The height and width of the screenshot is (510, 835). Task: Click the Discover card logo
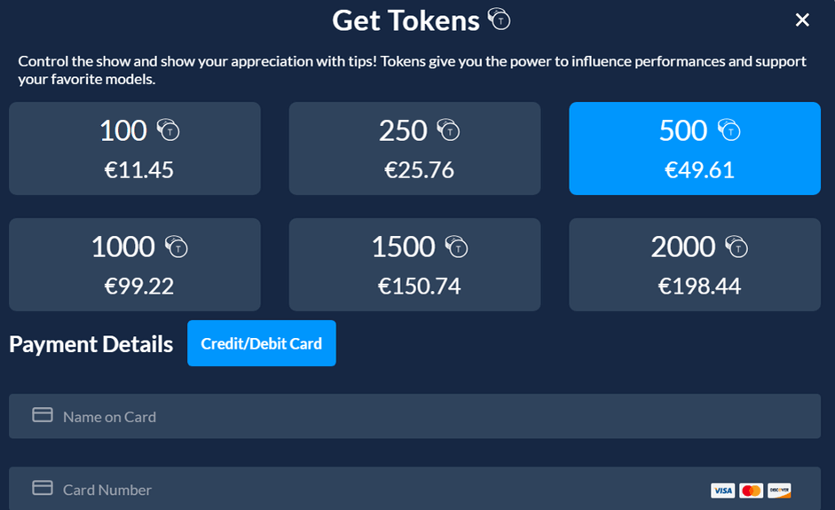pyautogui.click(x=779, y=490)
